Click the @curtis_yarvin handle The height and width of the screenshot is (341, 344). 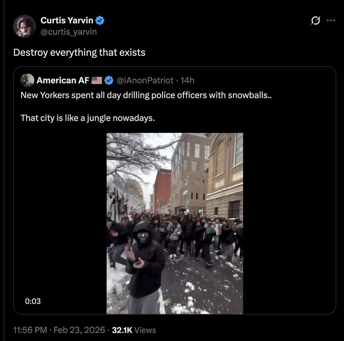coord(68,32)
